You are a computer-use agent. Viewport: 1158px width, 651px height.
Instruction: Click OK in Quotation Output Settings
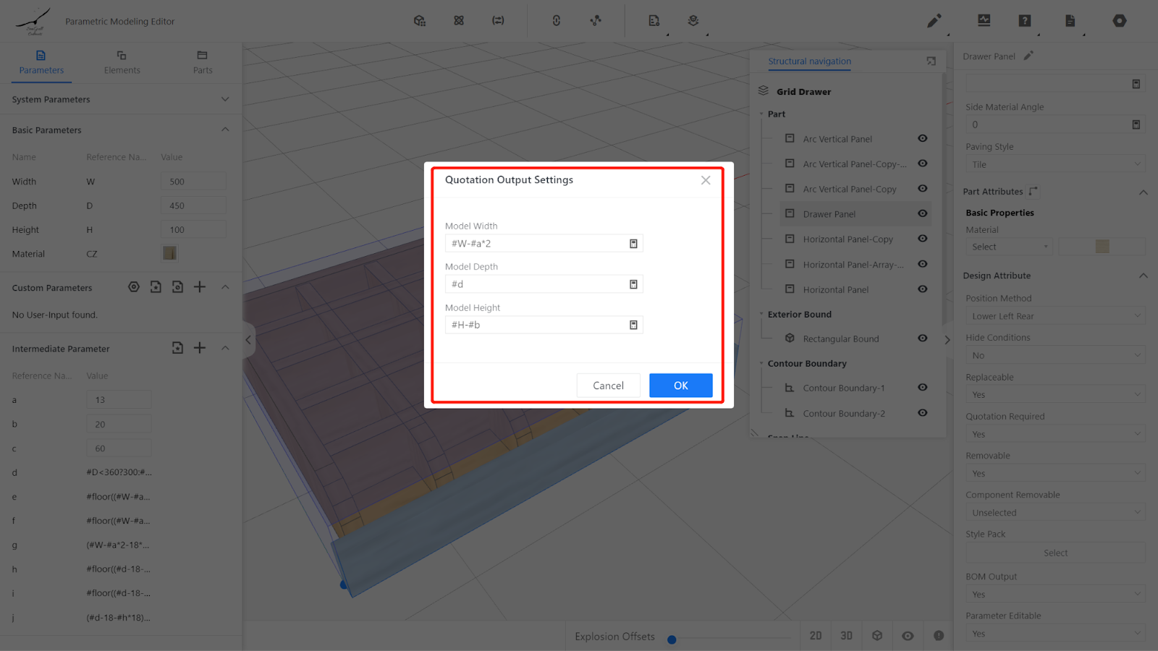(x=680, y=386)
